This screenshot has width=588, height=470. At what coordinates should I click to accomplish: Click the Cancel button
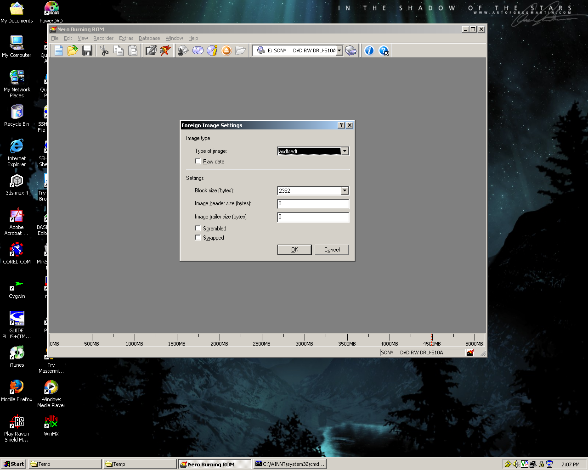pyautogui.click(x=332, y=250)
